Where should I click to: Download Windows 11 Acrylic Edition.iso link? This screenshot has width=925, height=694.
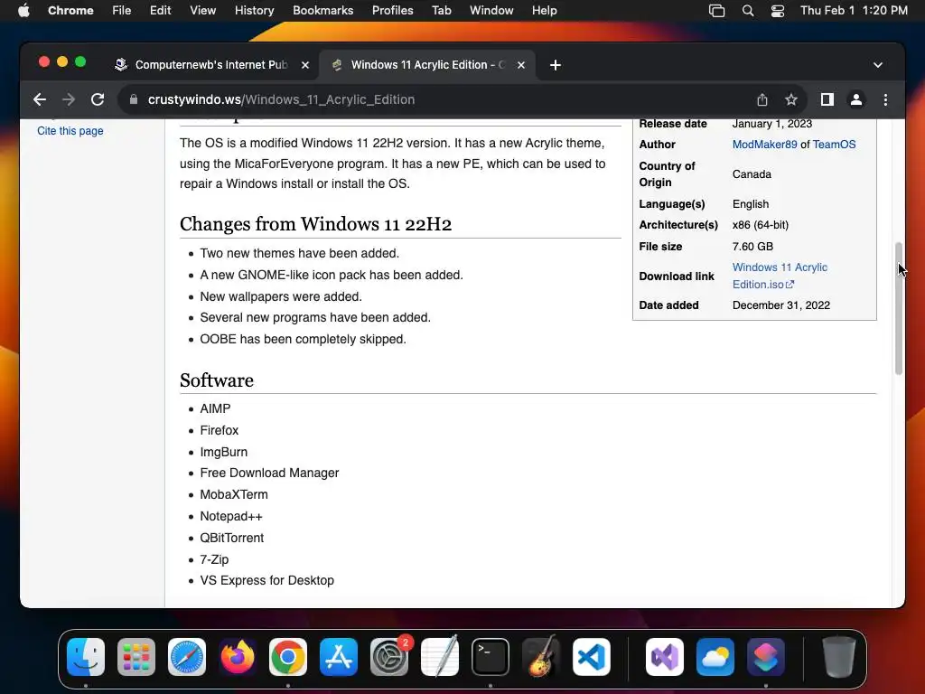click(780, 276)
